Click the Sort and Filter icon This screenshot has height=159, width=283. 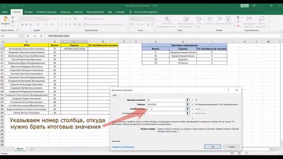pyautogui.click(x=249, y=19)
